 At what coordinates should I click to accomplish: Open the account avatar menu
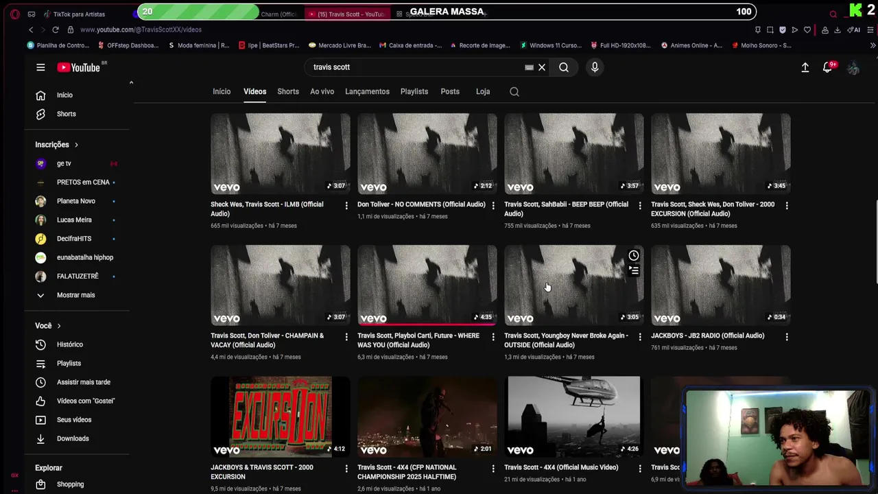[853, 67]
